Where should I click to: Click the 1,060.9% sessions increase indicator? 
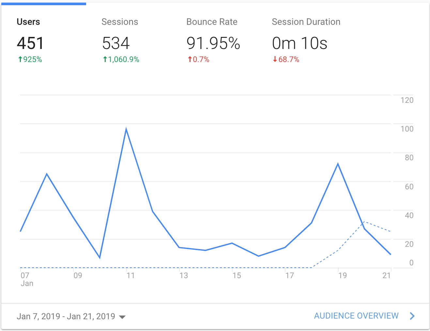tap(121, 59)
